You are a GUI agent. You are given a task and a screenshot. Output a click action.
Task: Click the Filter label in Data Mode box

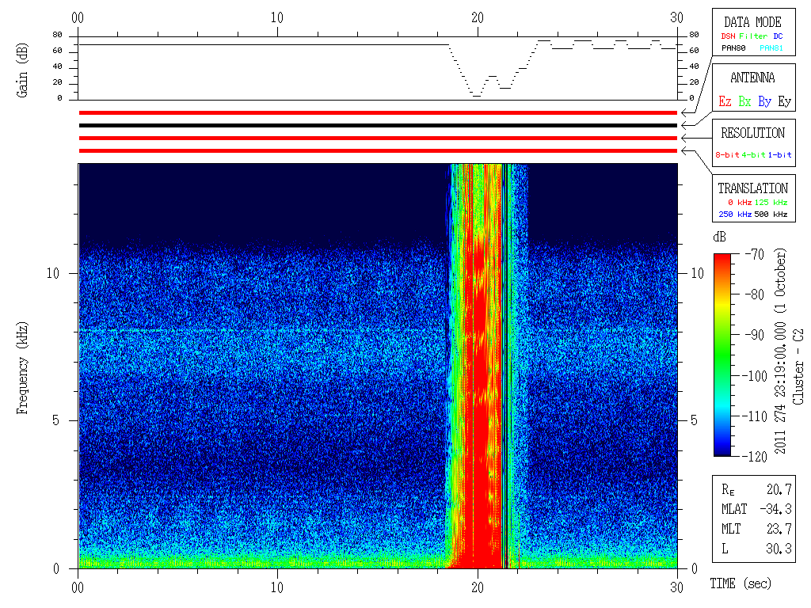[x=753, y=36]
